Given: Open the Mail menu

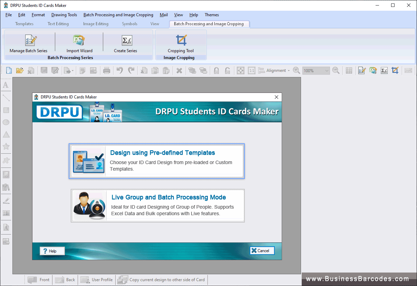Looking at the screenshot, I should pos(164,15).
